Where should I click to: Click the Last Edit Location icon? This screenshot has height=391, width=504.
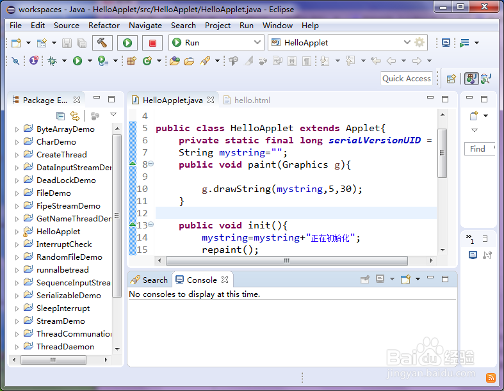click(375, 61)
